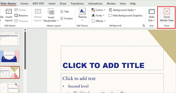Select the bottom partially visible layout thumbnail
Image resolution: width=176 pixels, height=93 pixels.
click(10, 88)
